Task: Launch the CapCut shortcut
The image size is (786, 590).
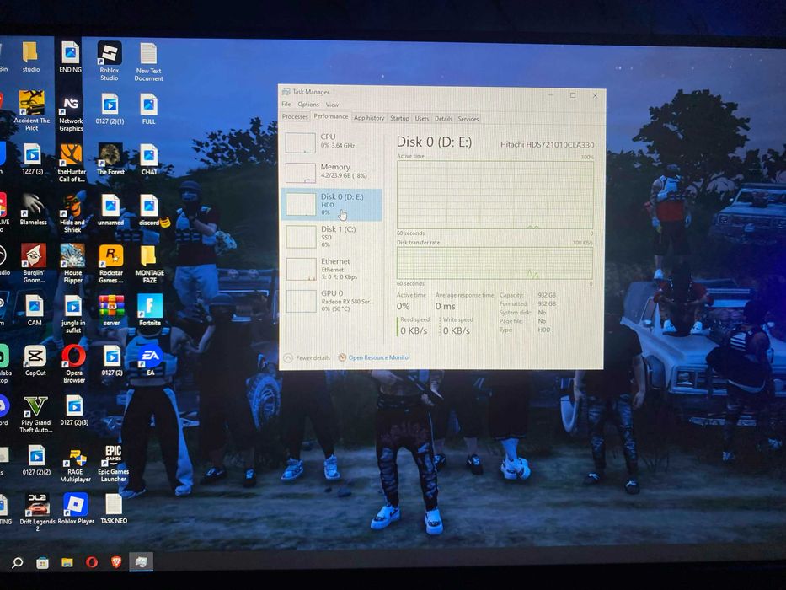Action: coord(35,360)
